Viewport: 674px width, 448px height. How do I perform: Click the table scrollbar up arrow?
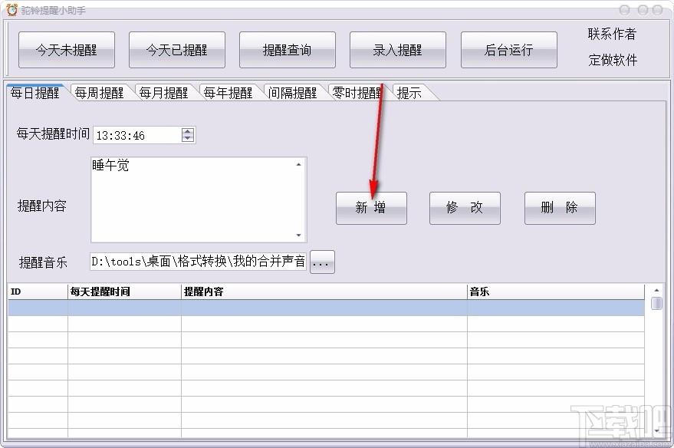[656, 290]
